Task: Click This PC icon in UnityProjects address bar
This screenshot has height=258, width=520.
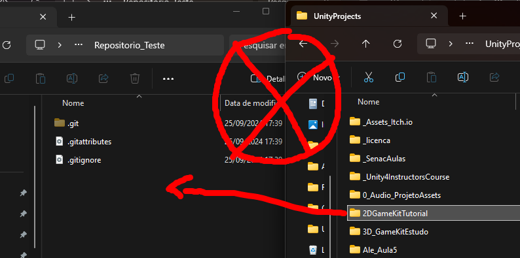Action: (431, 43)
